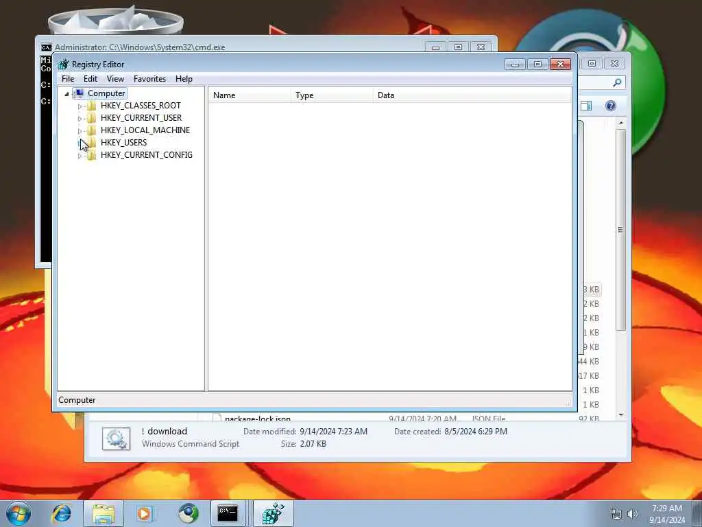Open the Help menu in Registry Editor
Image resolution: width=702 pixels, height=527 pixels.
point(184,79)
